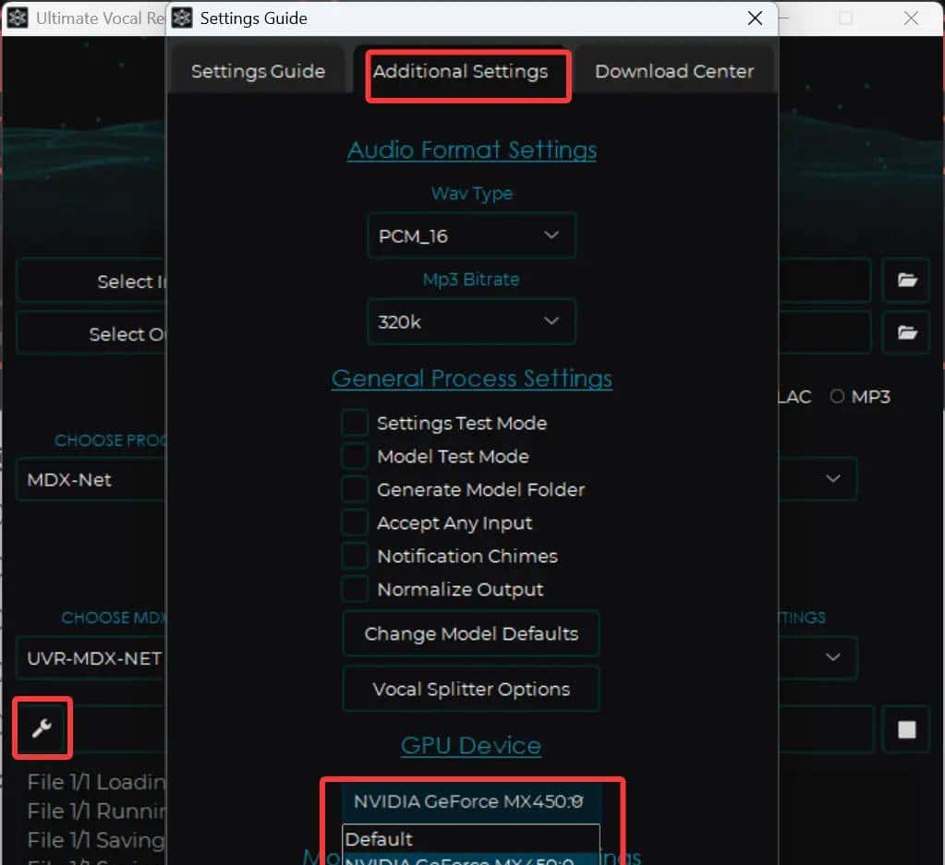Click the General Process Settings heading link
Image resolution: width=945 pixels, height=865 pixels.
point(471,378)
